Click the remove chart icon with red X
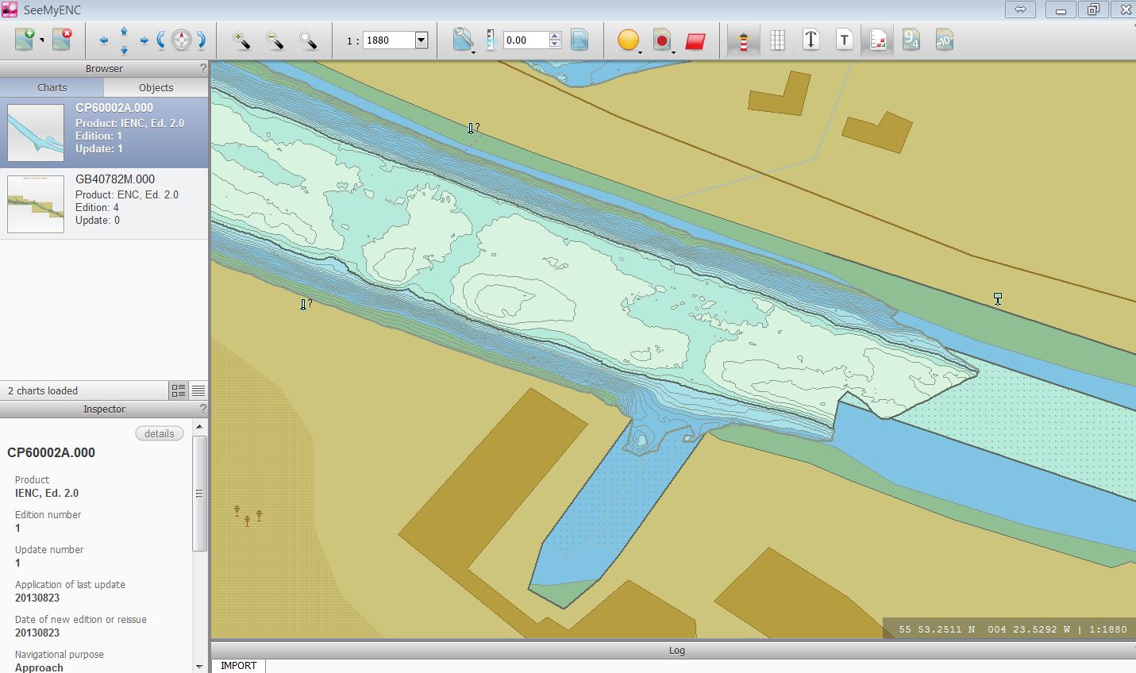The height and width of the screenshot is (673, 1136). point(62,40)
